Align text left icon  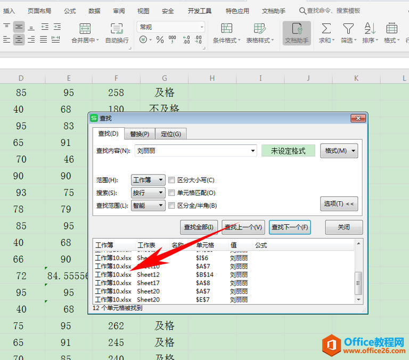pos(6,39)
